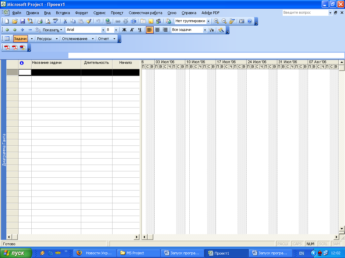Click the Undo arrow icon
This screenshot has width=345, height=258.
(x=98, y=21)
